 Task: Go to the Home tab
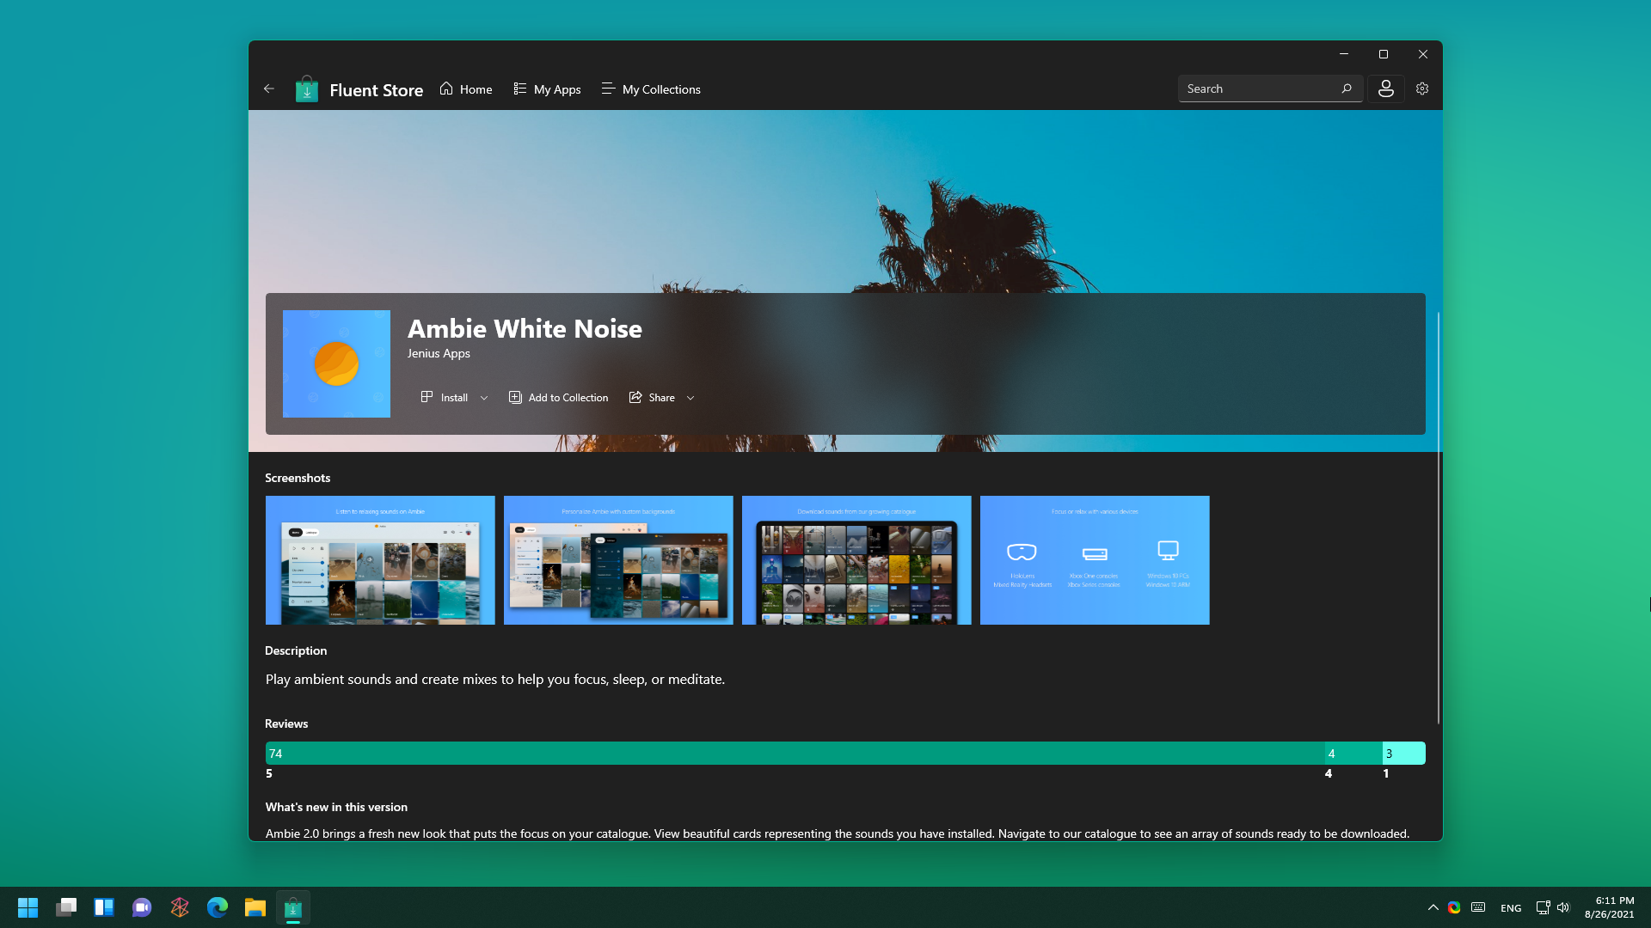(x=466, y=89)
